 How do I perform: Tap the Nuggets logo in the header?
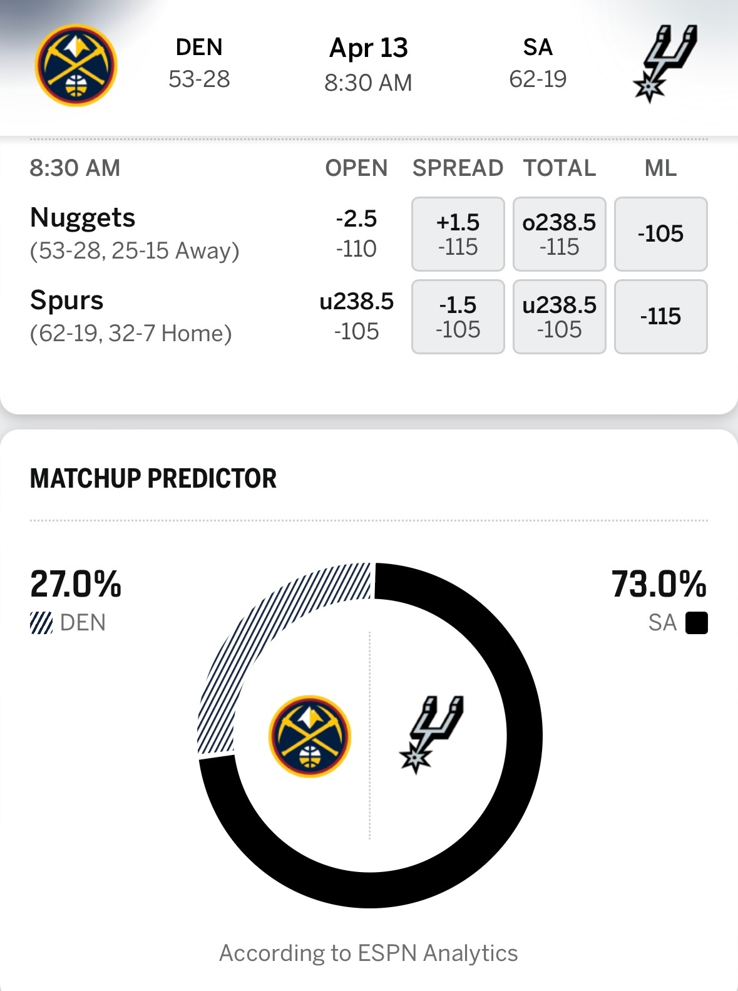(76, 66)
